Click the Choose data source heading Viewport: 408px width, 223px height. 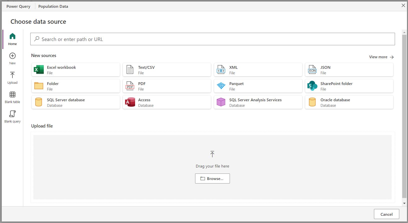pos(38,21)
